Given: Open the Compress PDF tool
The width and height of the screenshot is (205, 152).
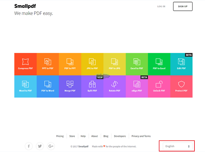Looking at the screenshot, I should (x=26, y=64).
